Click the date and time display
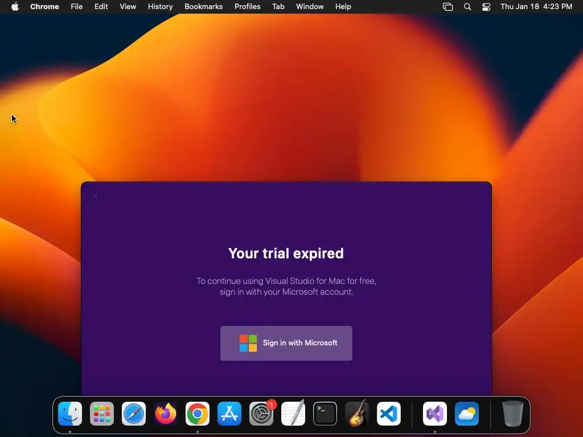583x437 pixels. [x=536, y=7]
